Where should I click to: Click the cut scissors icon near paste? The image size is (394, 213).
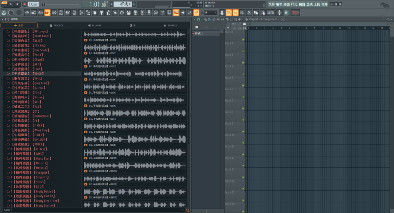click(x=249, y=13)
